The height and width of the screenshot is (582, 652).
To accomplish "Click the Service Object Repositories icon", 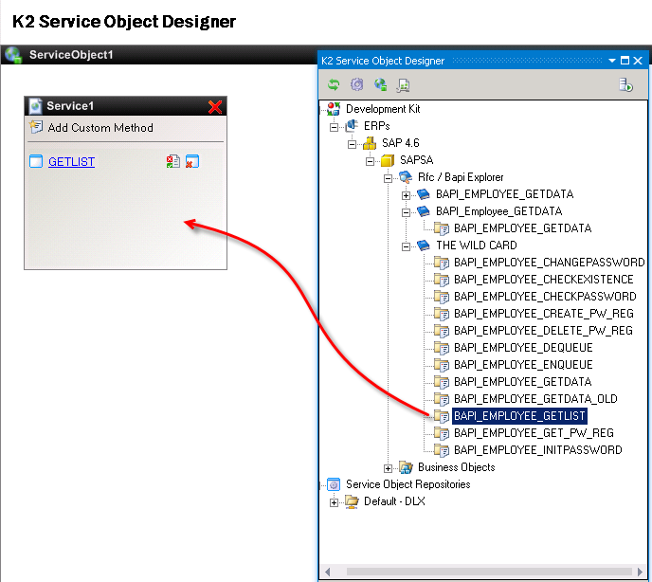I will 334,484.
